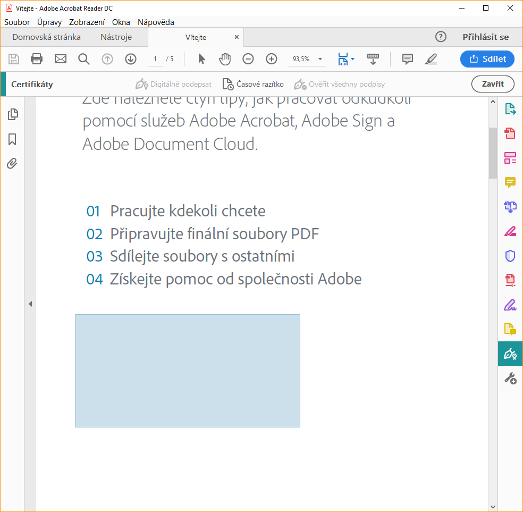
Task: Open the page thumbnails panel
Action: pos(13,114)
